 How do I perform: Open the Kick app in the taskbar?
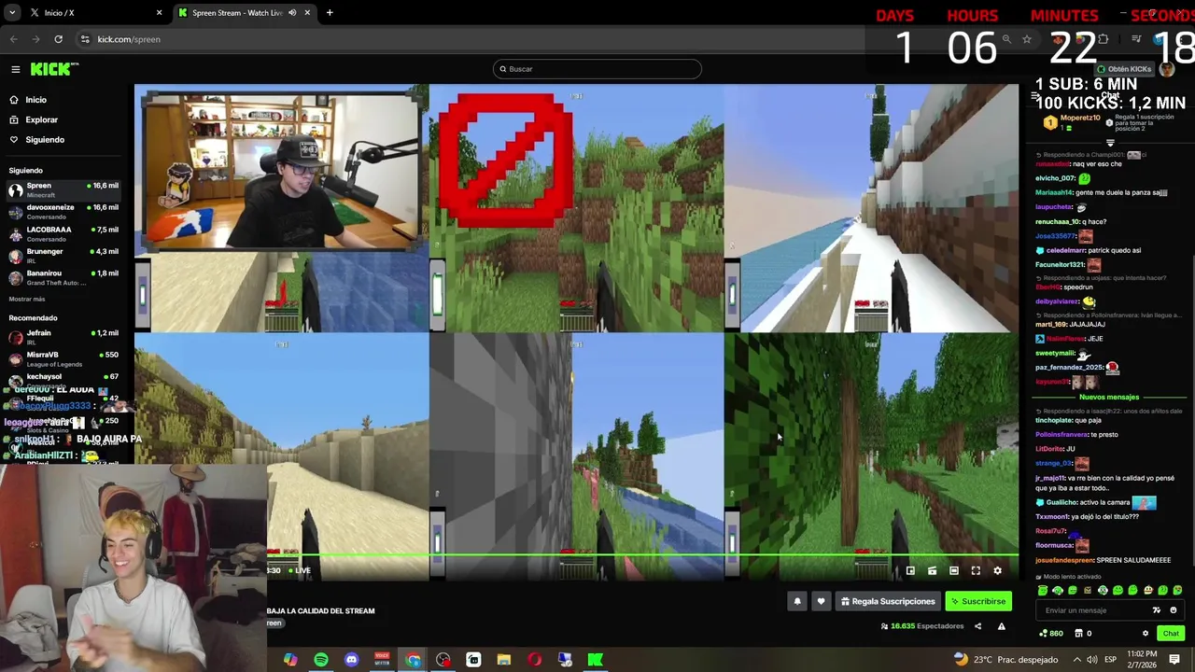pos(595,660)
